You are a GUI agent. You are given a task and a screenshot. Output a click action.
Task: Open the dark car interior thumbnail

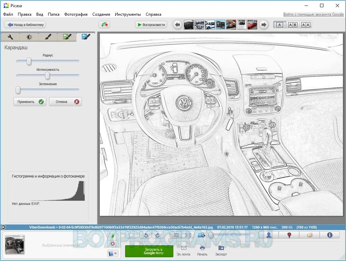coord(189,25)
